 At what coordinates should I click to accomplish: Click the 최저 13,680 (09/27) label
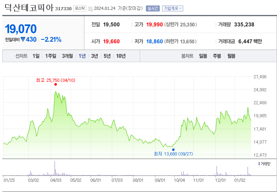click(173, 154)
